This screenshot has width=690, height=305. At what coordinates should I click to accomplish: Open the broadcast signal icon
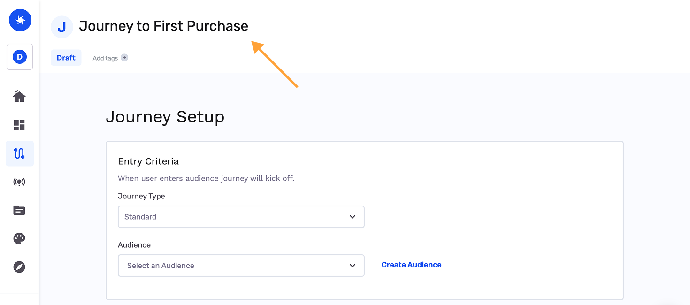[19, 182]
